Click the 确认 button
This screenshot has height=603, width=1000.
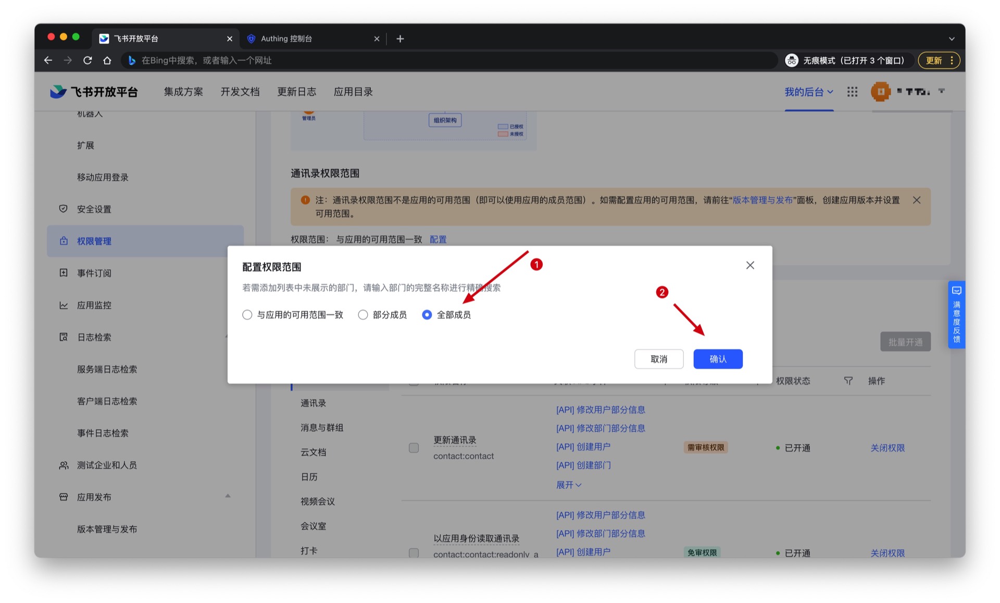(717, 359)
